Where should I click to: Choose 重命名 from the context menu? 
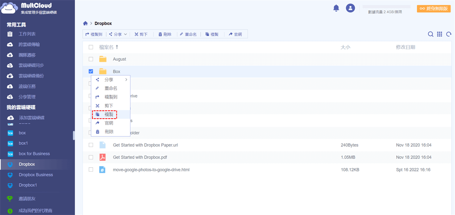[111, 88]
